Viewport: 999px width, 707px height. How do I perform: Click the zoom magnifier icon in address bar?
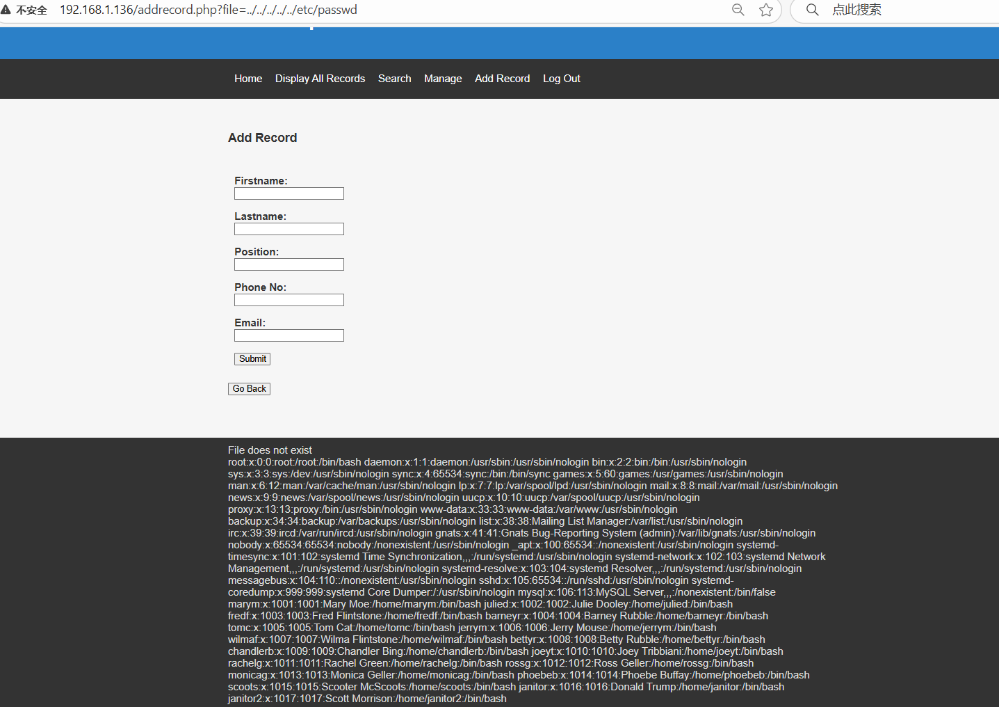[x=738, y=10]
